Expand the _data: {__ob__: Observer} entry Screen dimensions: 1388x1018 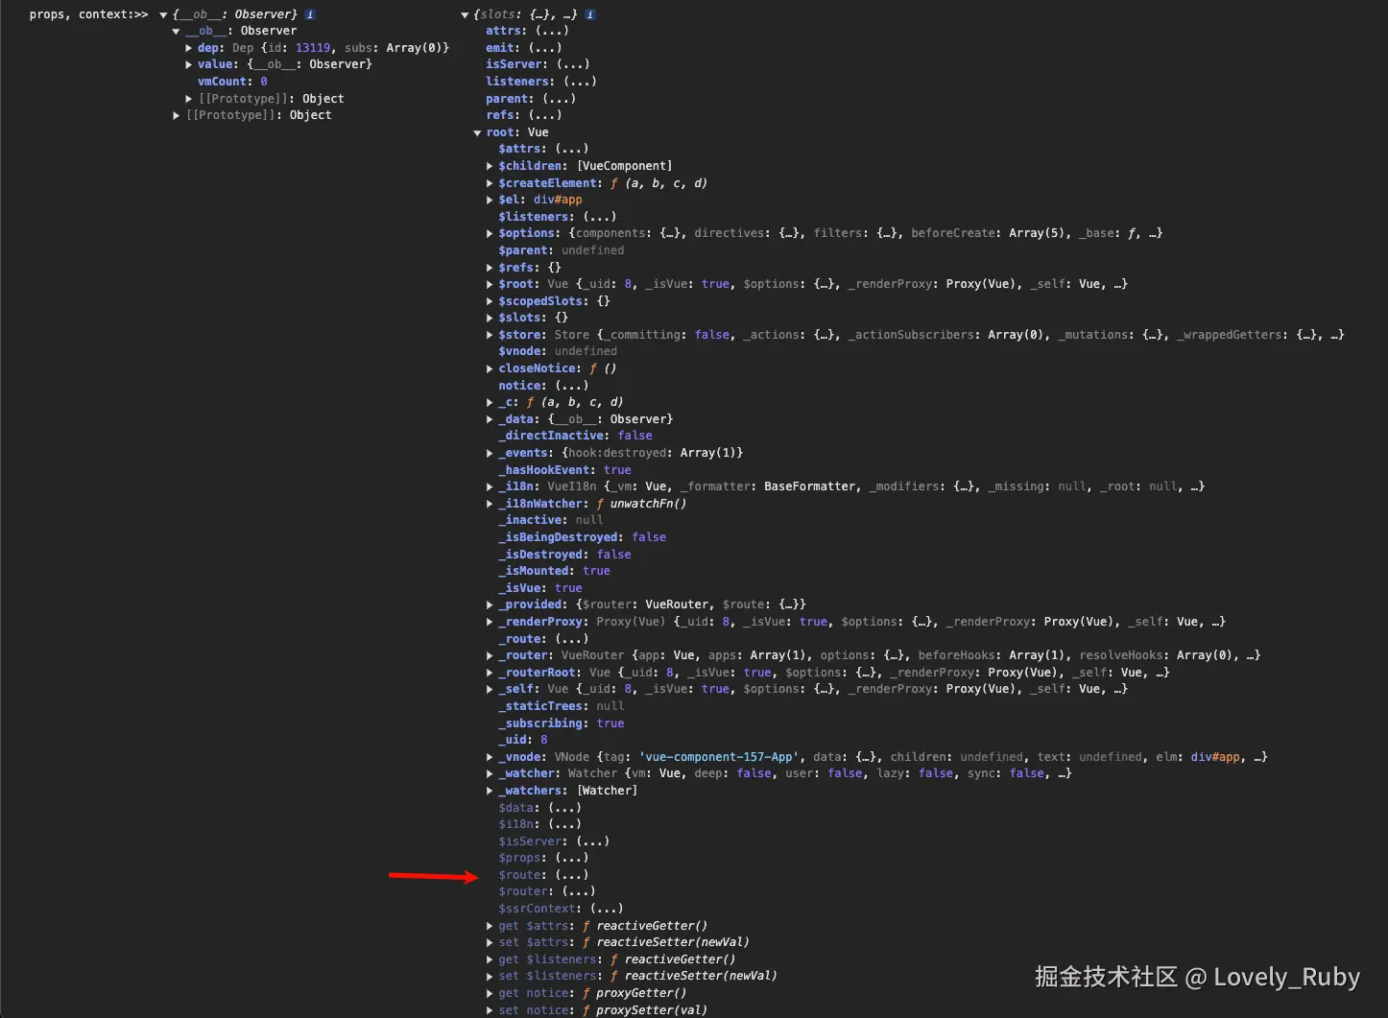(490, 419)
